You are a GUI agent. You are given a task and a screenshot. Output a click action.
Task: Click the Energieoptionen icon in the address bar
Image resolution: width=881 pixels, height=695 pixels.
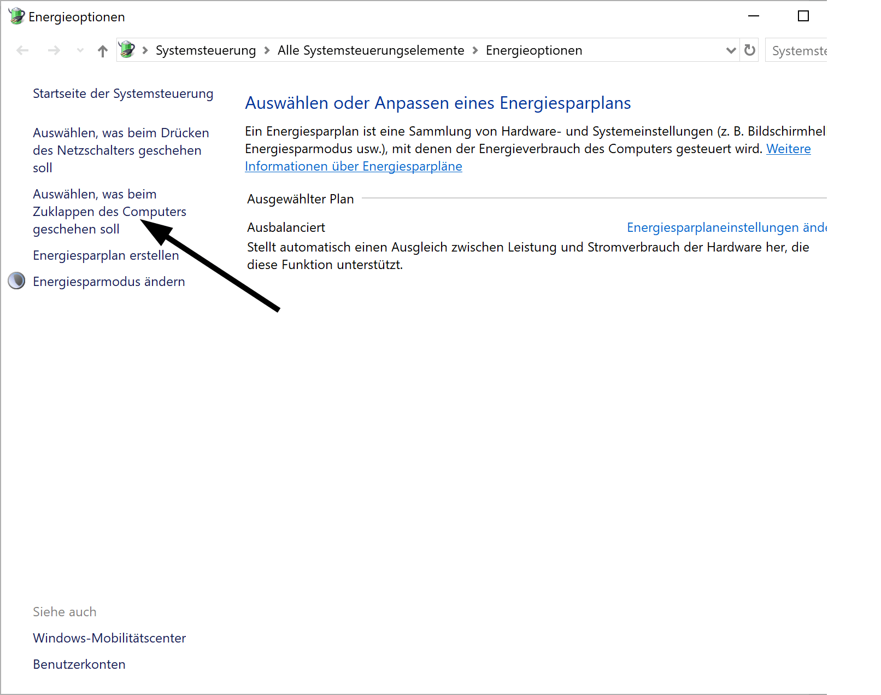[127, 50]
